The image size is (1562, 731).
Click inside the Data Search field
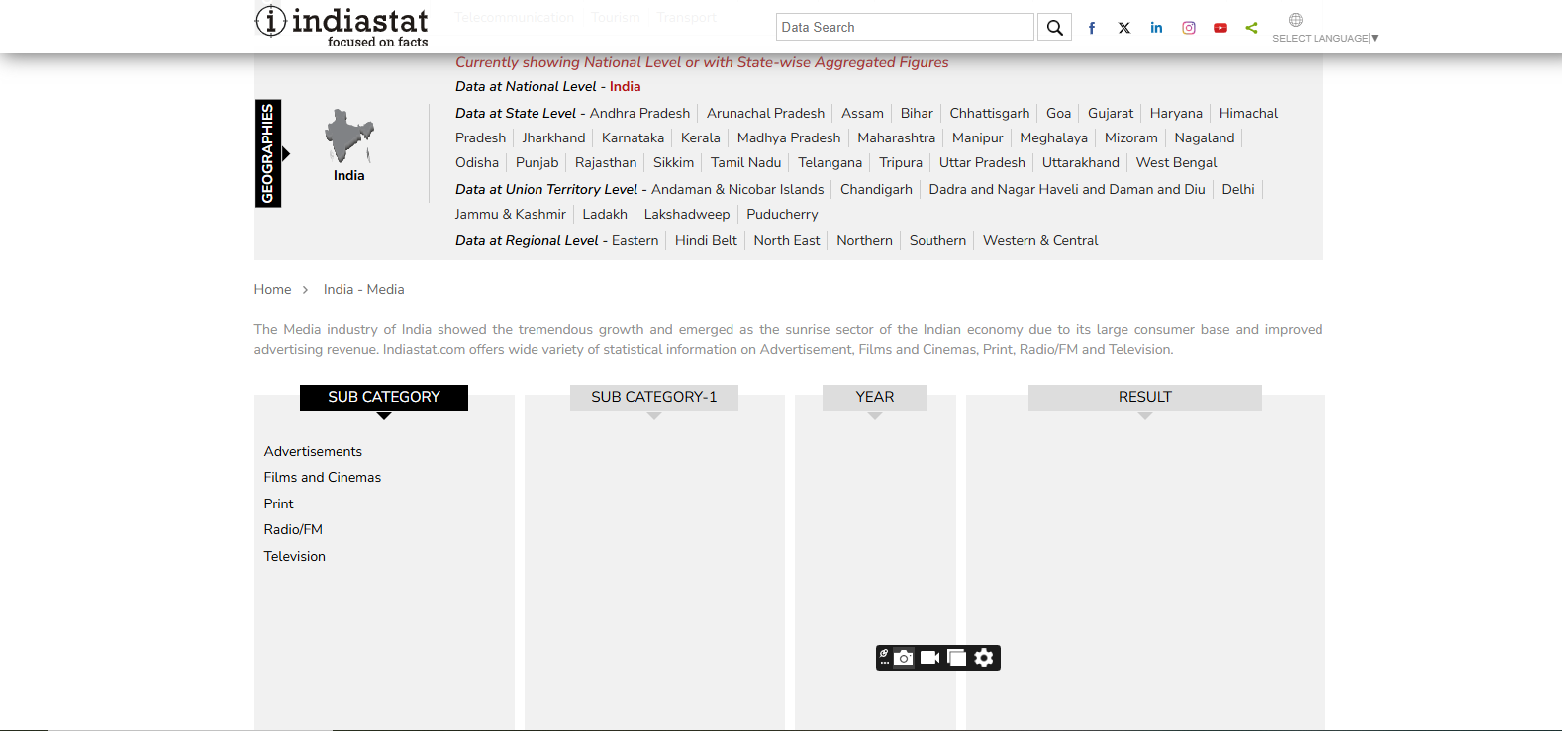click(x=904, y=28)
